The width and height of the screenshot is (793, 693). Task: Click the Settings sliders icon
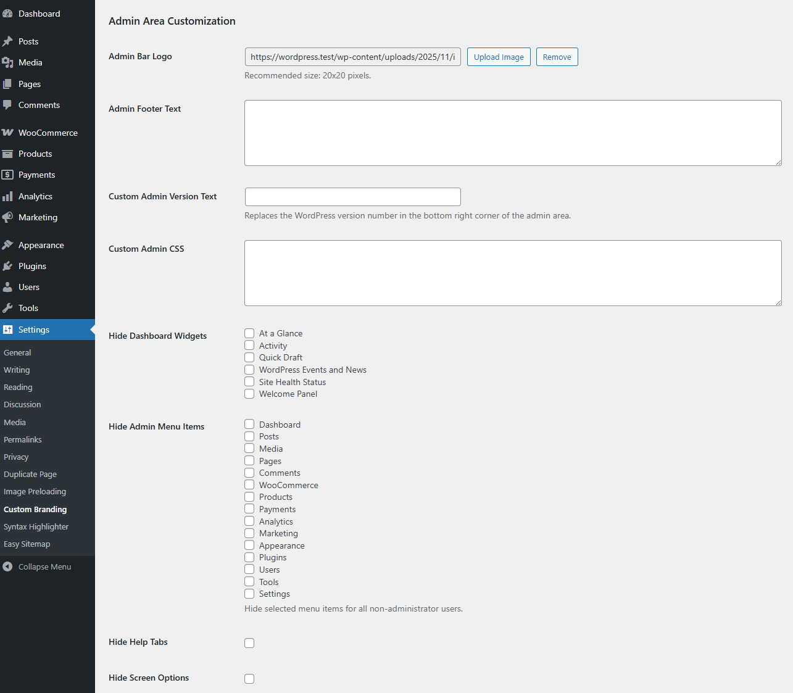click(x=7, y=330)
